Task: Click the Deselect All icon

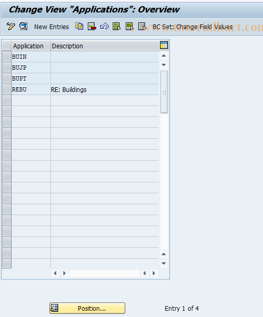Action: [x=142, y=27]
